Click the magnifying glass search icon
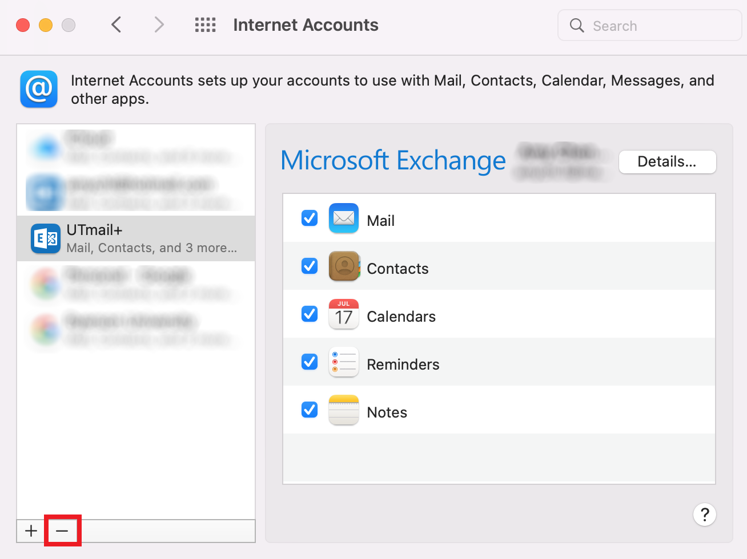 pyautogui.click(x=577, y=25)
